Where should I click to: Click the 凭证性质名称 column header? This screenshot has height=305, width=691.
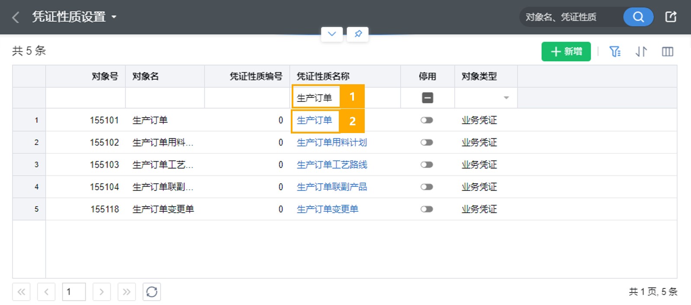345,76
